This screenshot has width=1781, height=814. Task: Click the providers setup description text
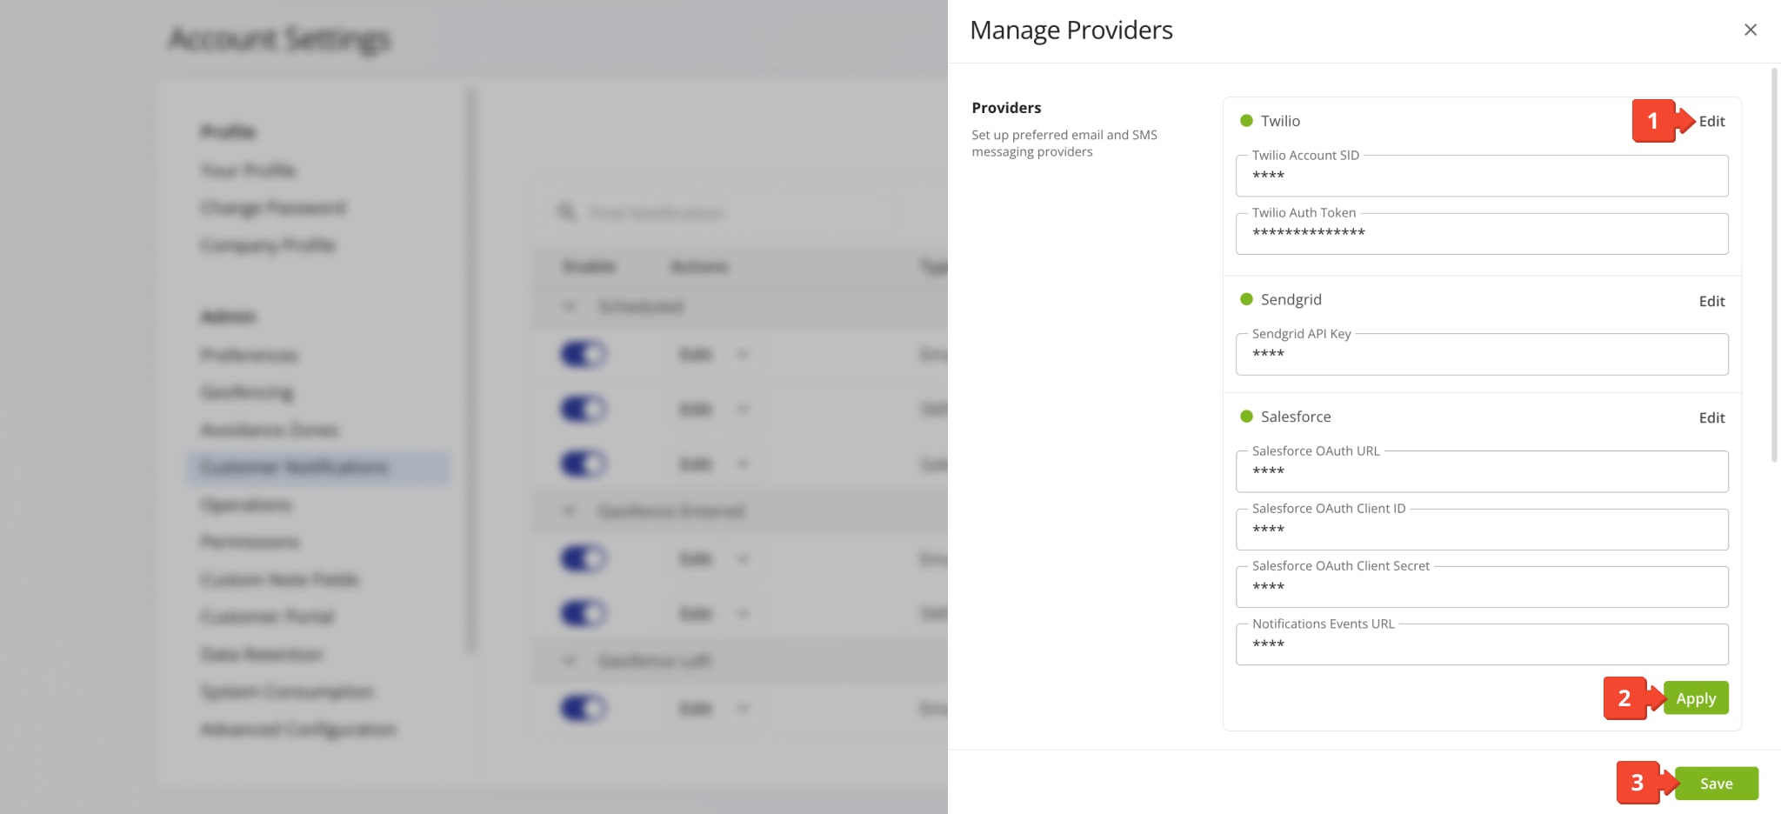coord(1064,143)
